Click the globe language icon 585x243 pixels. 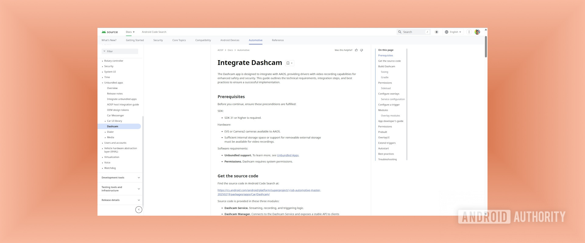point(446,32)
